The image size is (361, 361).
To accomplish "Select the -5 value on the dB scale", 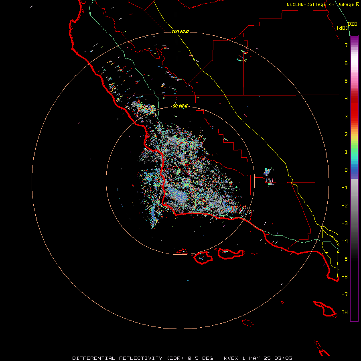I will (345, 259).
